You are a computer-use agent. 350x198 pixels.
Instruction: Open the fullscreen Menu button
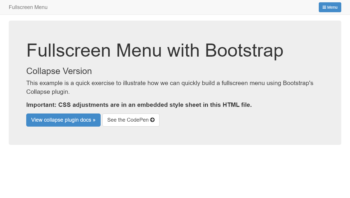click(330, 7)
